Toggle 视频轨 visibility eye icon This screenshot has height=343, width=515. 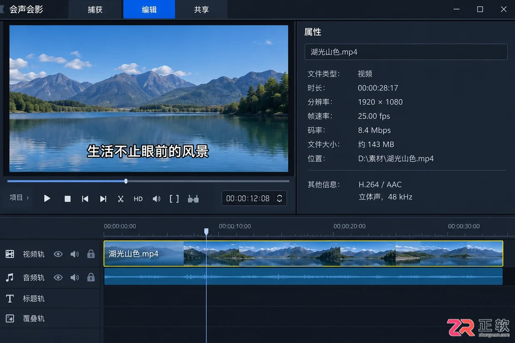pos(58,254)
